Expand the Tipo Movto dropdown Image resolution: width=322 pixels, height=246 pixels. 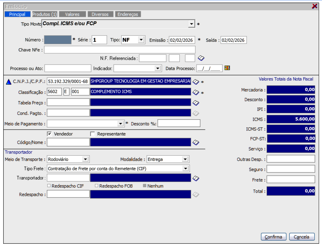point(191,24)
